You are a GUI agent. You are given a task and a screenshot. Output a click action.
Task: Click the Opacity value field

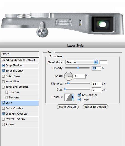(x=96, y=68)
